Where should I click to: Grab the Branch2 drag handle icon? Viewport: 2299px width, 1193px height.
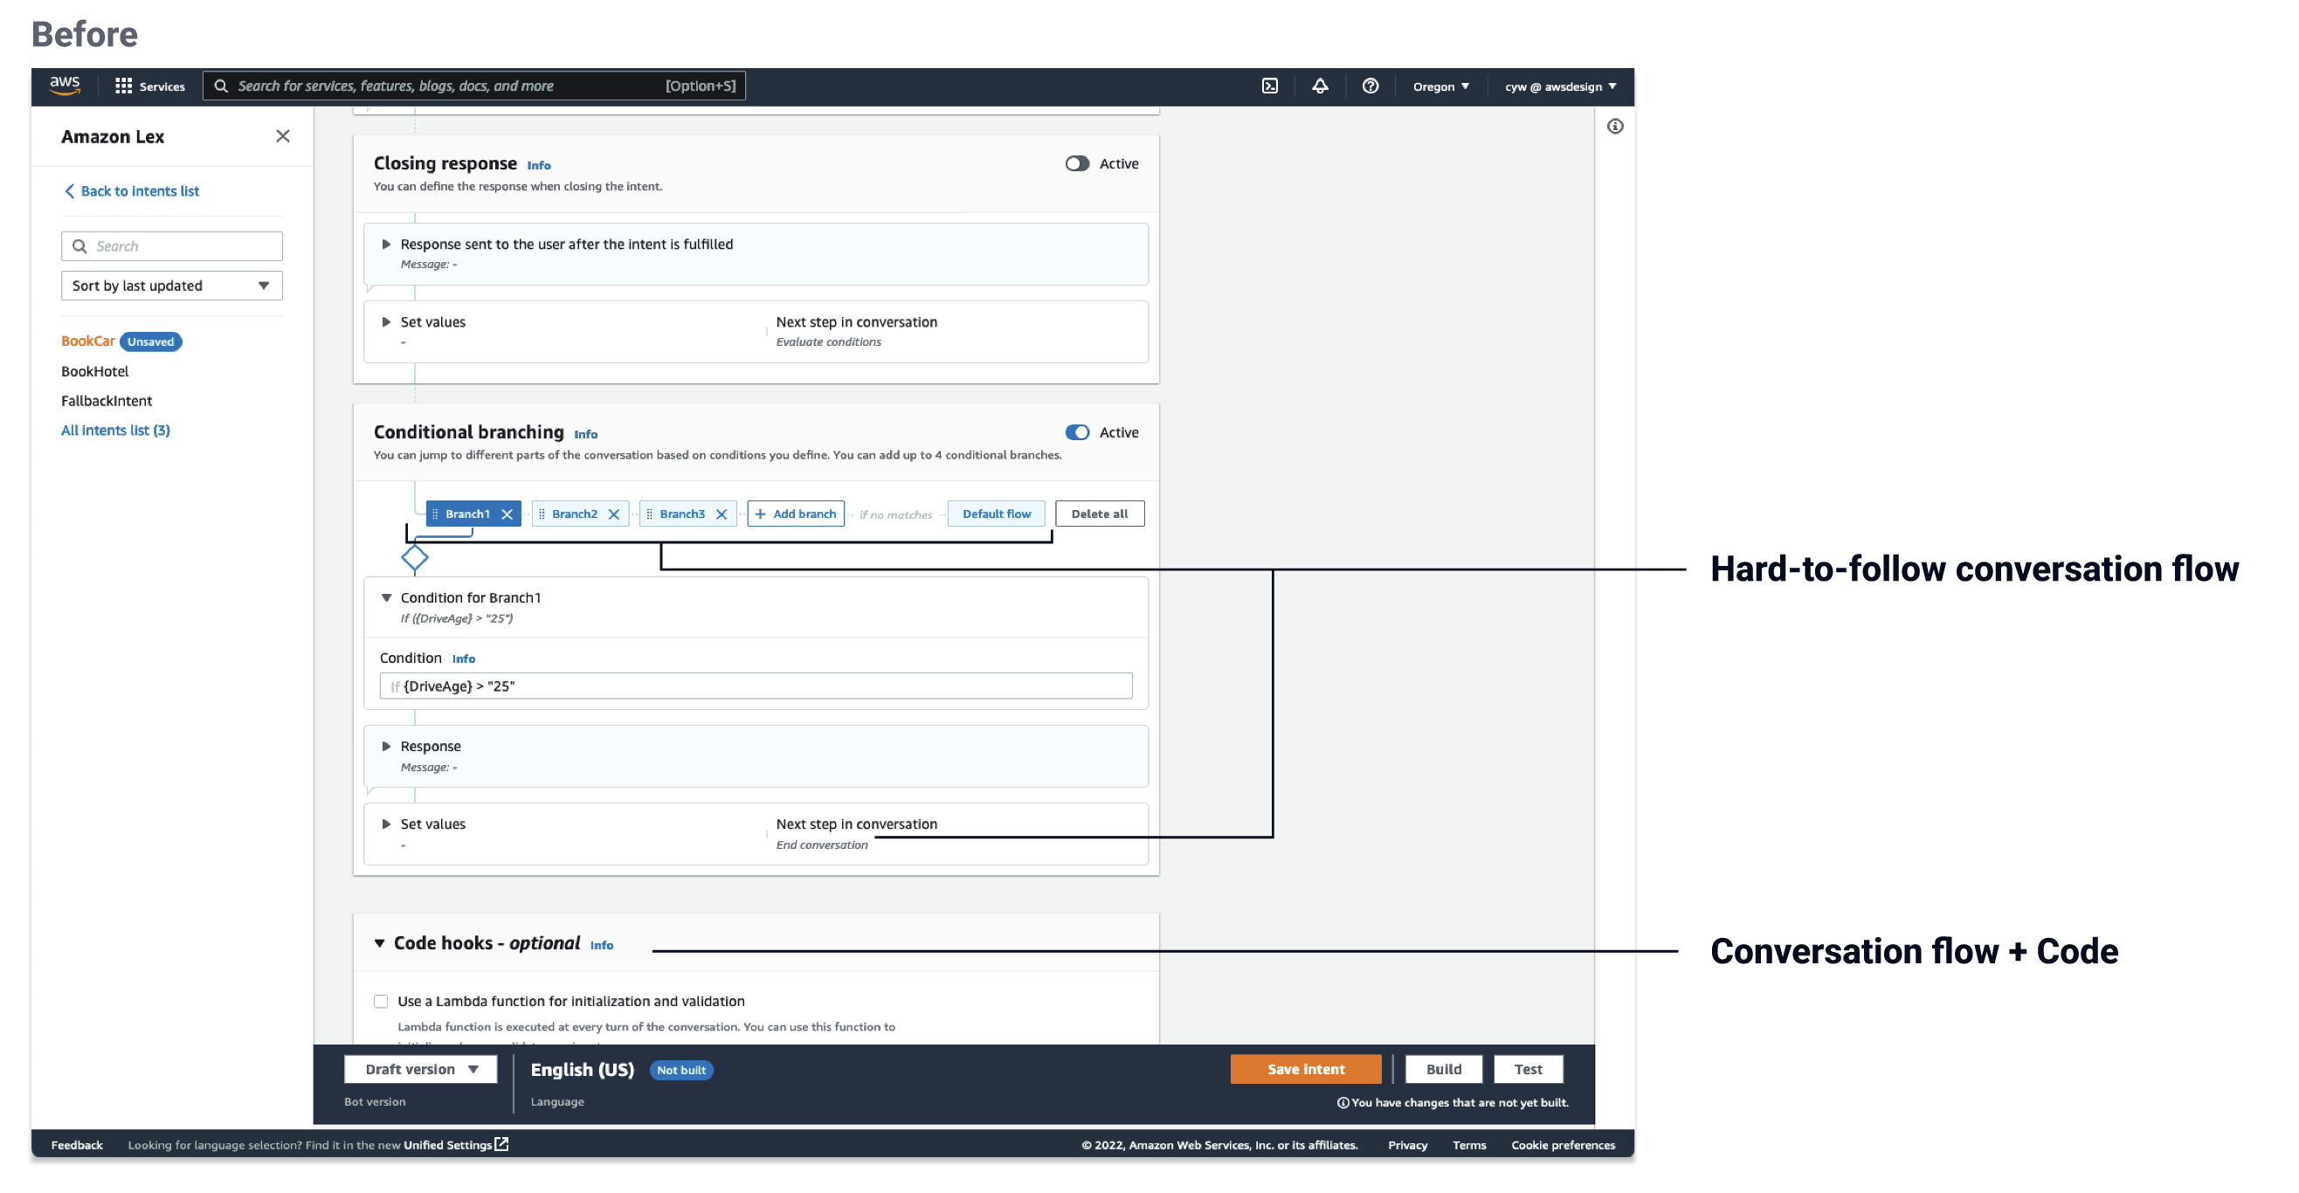[x=542, y=515]
